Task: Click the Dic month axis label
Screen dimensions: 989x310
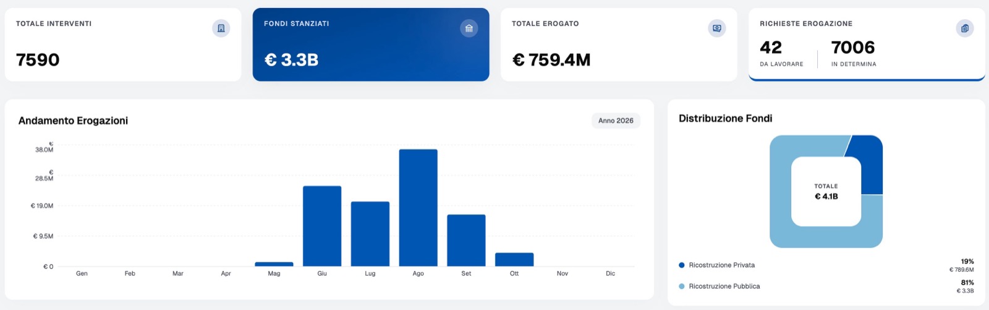Action: click(611, 274)
